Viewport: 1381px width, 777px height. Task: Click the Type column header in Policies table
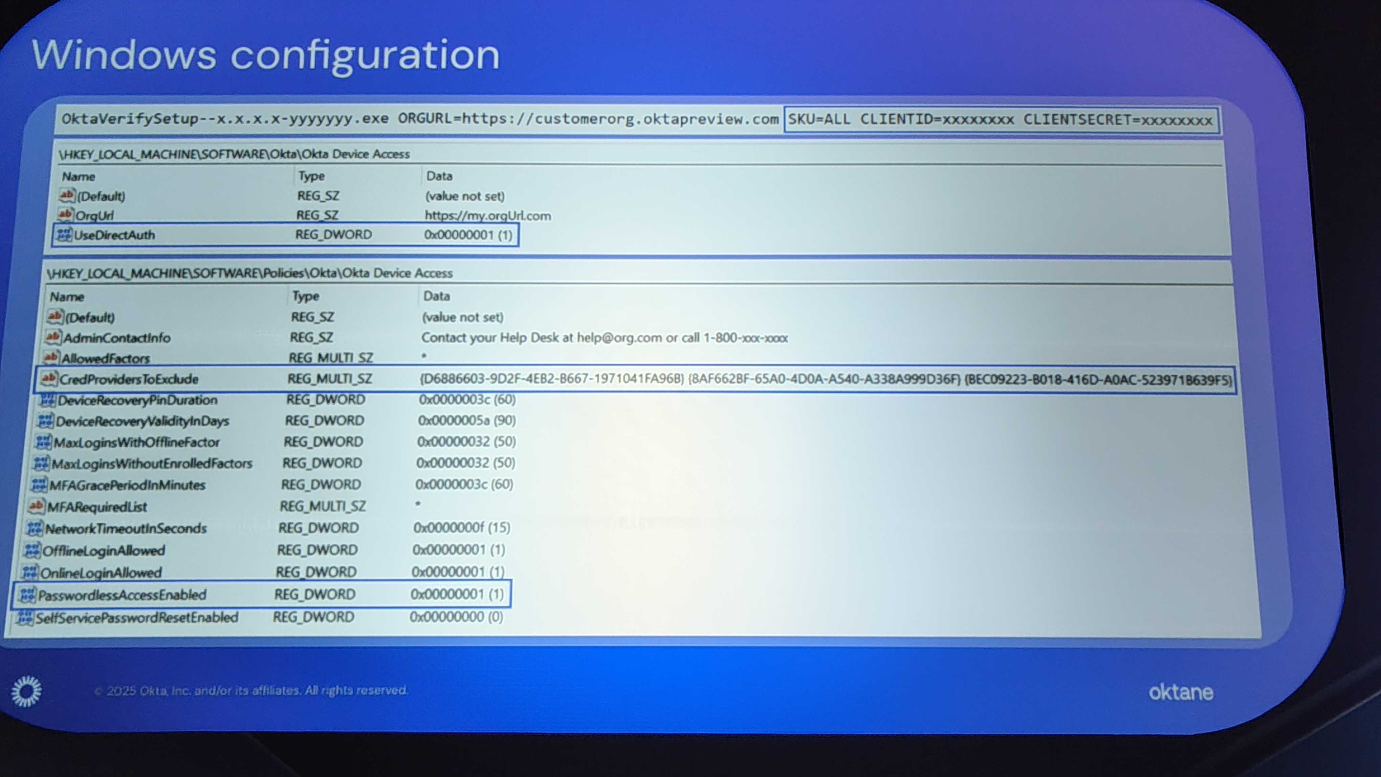(x=306, y=296)
